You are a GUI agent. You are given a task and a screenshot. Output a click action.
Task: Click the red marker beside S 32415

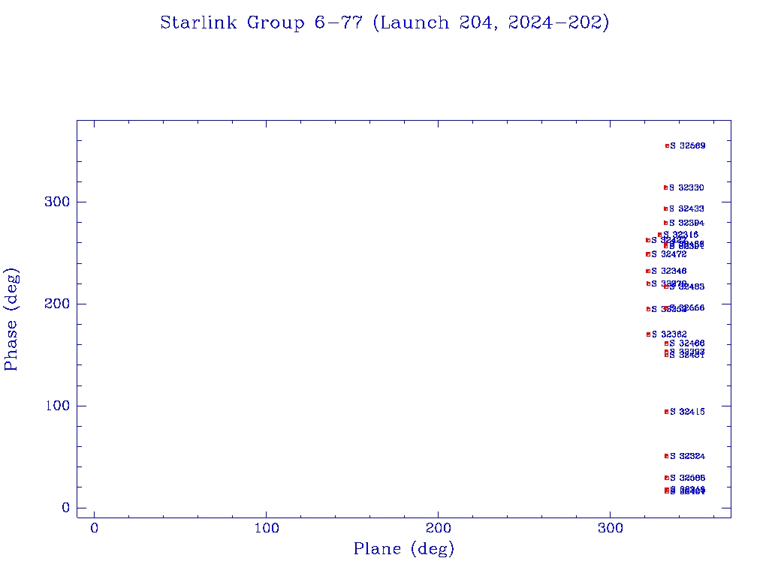pos(666,412)
